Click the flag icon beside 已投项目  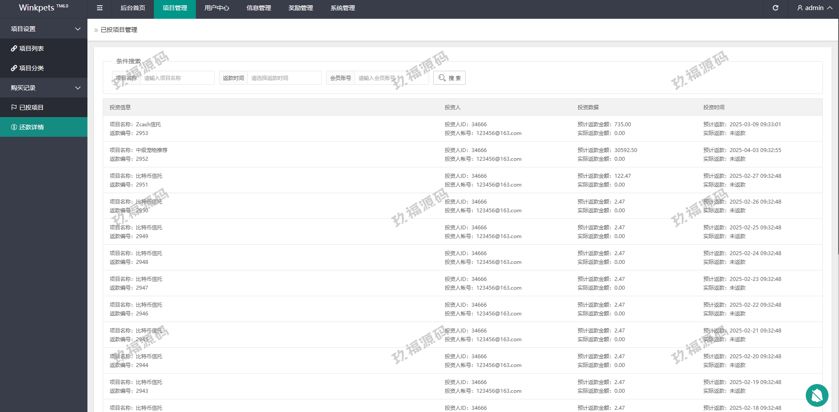click(x=14, y=107)
